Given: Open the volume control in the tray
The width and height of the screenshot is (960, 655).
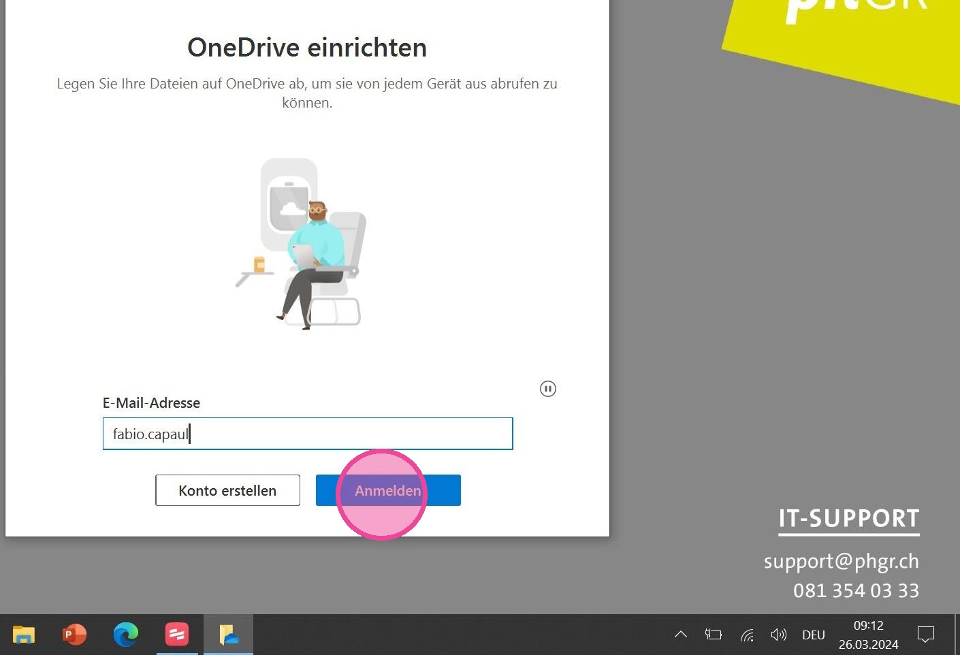Looking at the screenshot, I should pyautogui.click(x=778, y=635).
